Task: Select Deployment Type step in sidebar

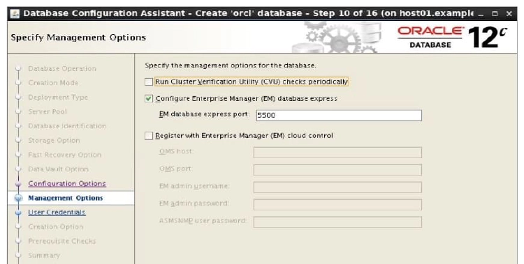Action: tap(58, 98)
